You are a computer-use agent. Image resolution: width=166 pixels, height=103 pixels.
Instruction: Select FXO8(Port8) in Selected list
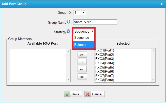click(x=104, y=80)
